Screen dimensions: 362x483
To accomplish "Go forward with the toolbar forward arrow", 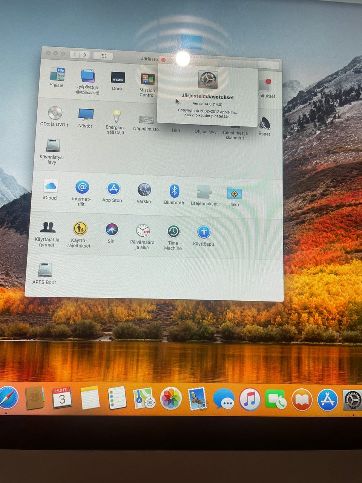I will (85, 55).
